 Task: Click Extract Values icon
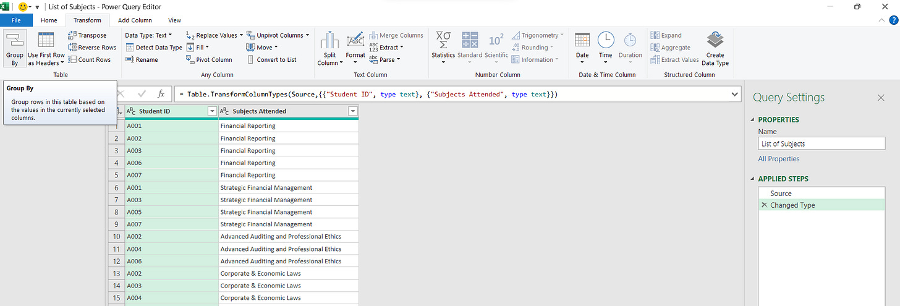[655, 59]
